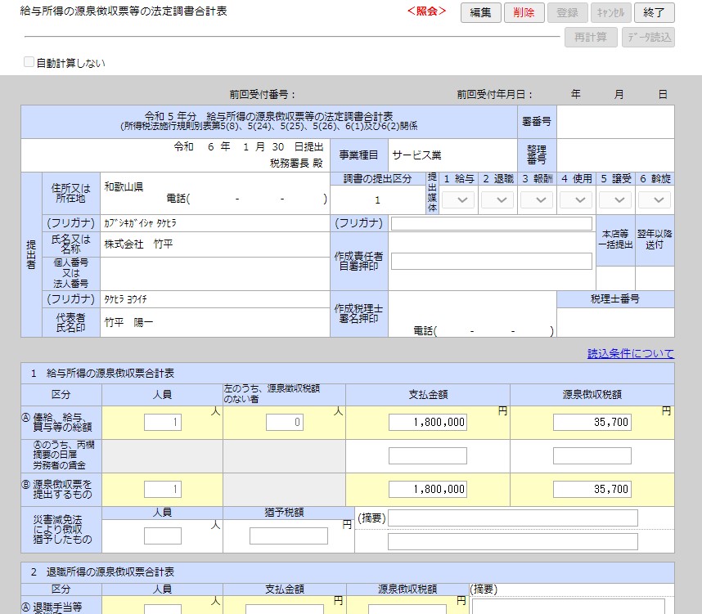Screen dimensions: 702x614
Task: Click the ＜照会＞ mode indicator
Action: [x=426, y=11]
